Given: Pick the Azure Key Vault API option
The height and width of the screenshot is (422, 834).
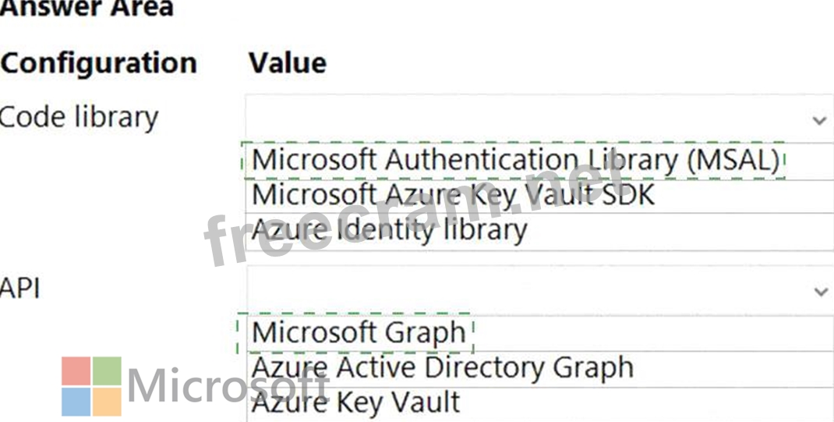Looking at the screenshot, I should (x=355, y=402).
